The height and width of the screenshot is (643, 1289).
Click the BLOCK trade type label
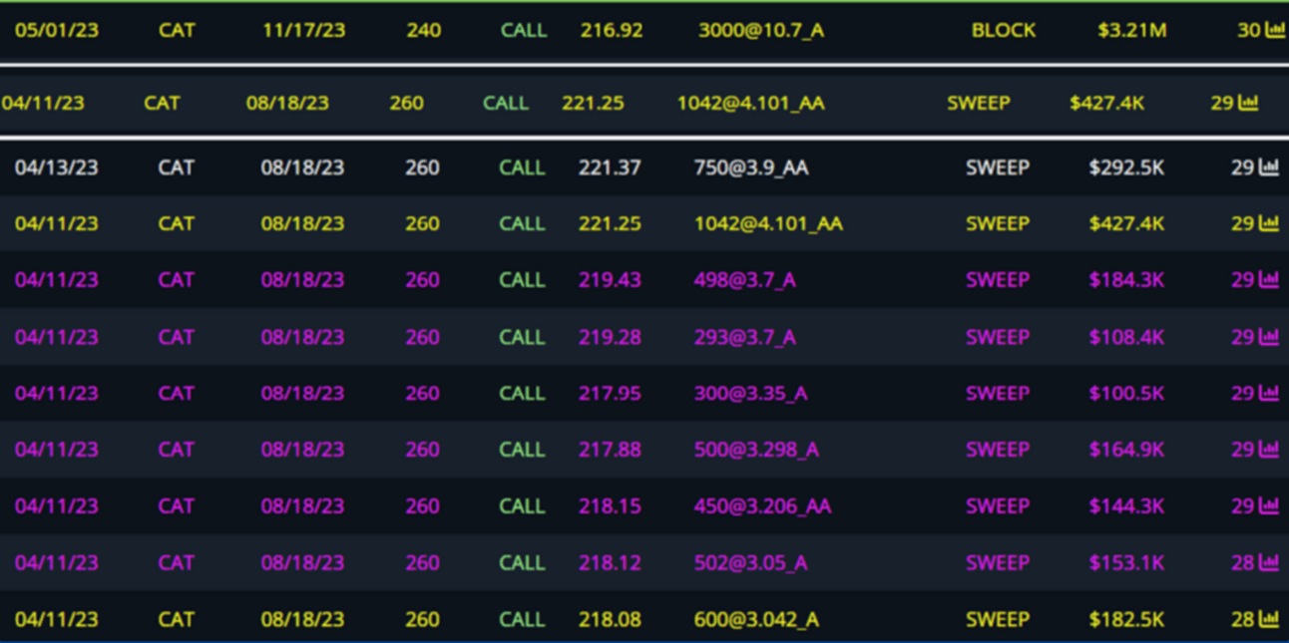tap(1004, 30)
